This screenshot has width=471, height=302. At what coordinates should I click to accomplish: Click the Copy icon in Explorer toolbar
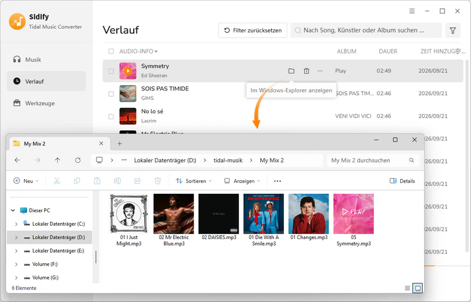tap(77, 181)
